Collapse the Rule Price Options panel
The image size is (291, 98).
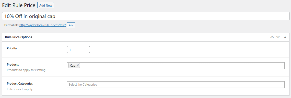(285, 37)
